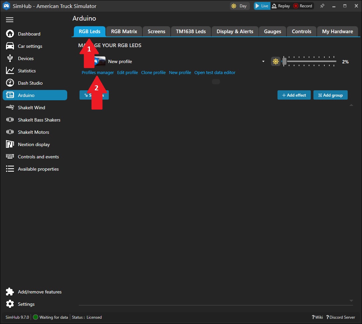Open Available properties list icon
This screenshot has height=324, width=362.
coord(10,169)
